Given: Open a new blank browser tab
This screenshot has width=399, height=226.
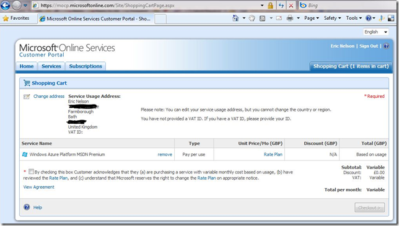Looking at the screenshot, I should pyautogui.click(x=160, y=19).
